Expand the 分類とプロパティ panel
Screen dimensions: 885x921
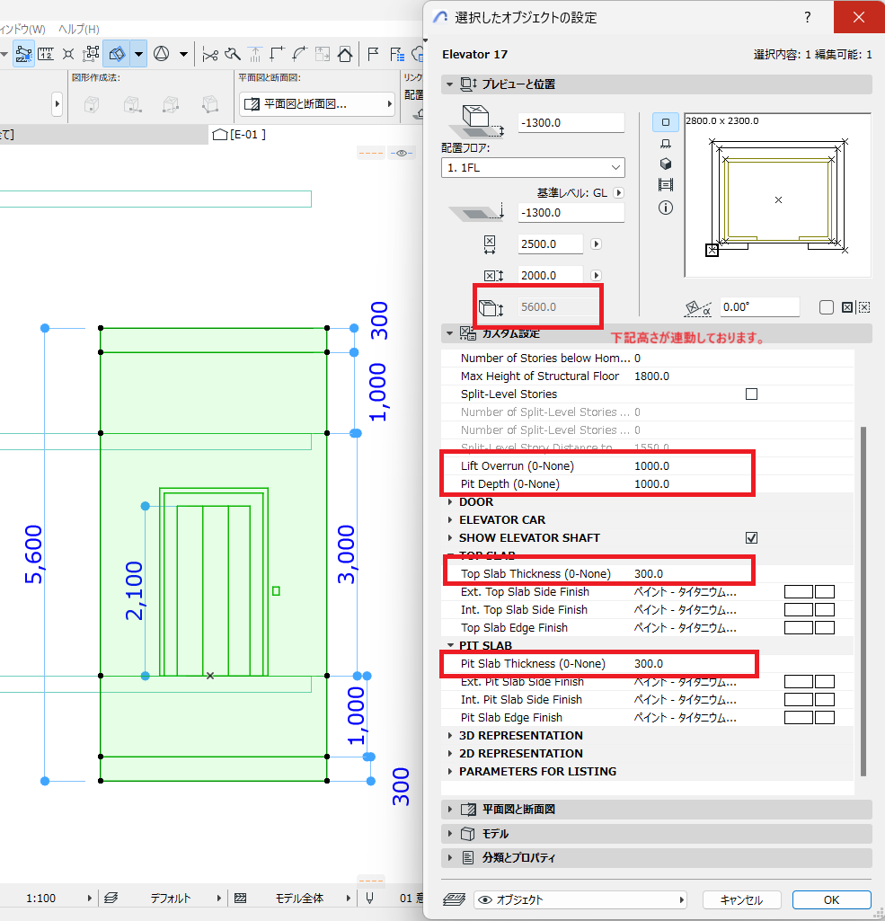point(656,857)
